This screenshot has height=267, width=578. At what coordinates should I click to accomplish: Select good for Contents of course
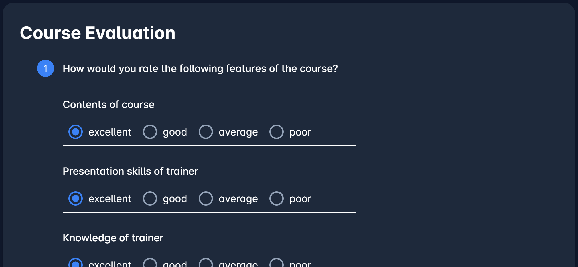[x=150, y=132]
